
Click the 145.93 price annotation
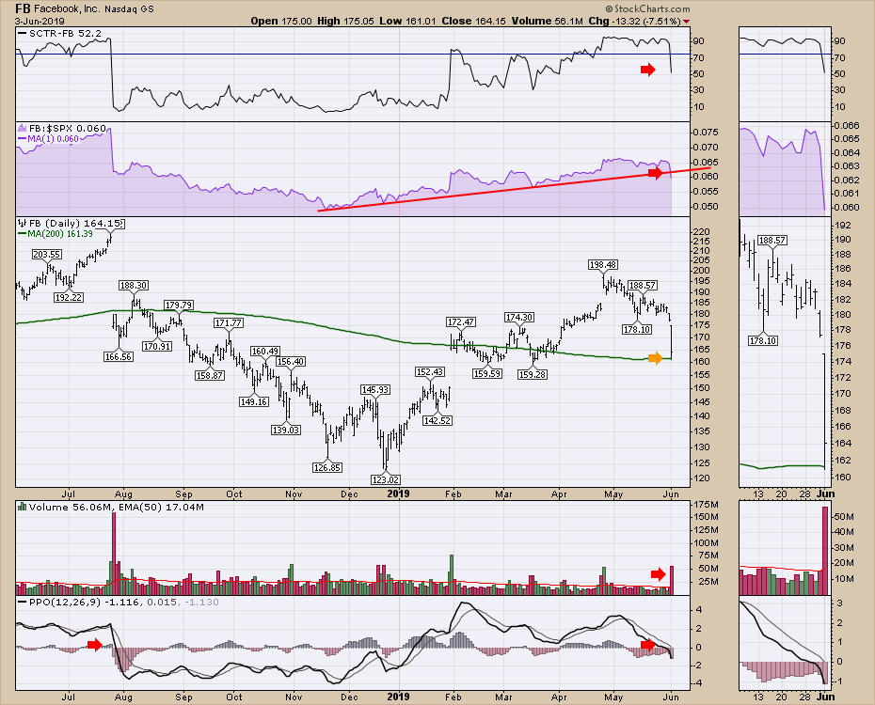[375, 389]
